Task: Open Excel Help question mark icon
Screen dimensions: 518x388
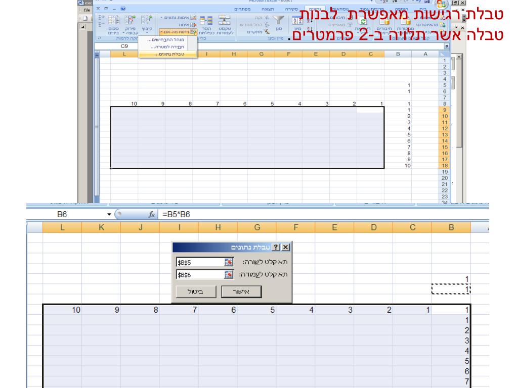Action: point(123,9)
